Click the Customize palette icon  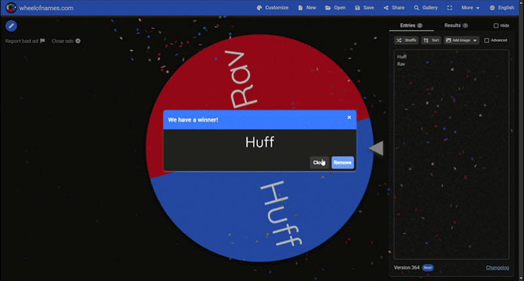259,8
